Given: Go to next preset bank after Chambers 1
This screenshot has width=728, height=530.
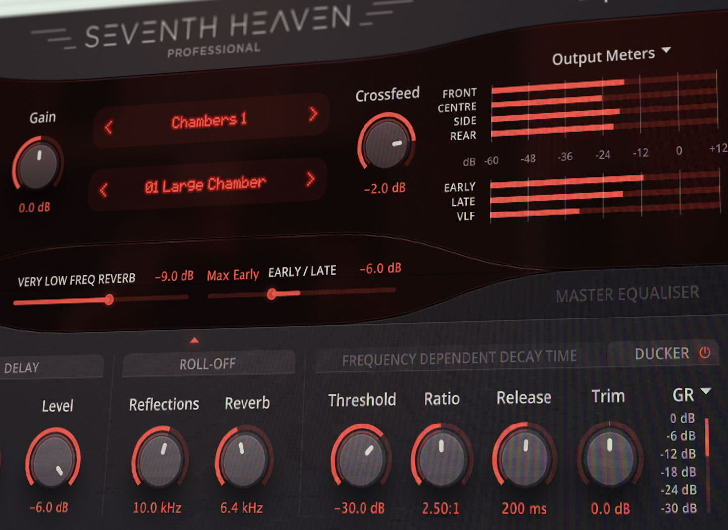Looking at the screenshot, I should 313,114.
